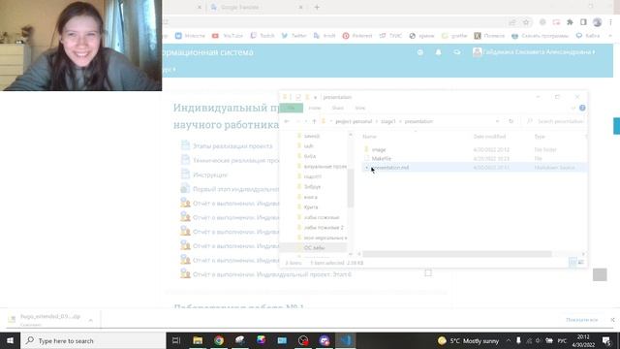This screenshot has height=349, width=620.
Task: Switch Explorer to large icons view
Action: point(581,263)
